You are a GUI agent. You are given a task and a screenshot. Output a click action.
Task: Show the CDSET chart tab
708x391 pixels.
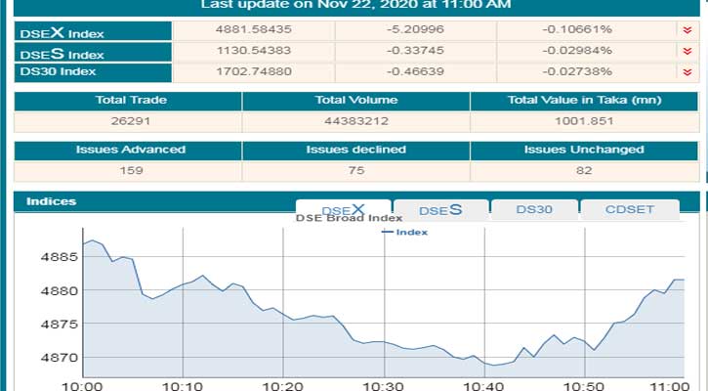click(629, 209)
